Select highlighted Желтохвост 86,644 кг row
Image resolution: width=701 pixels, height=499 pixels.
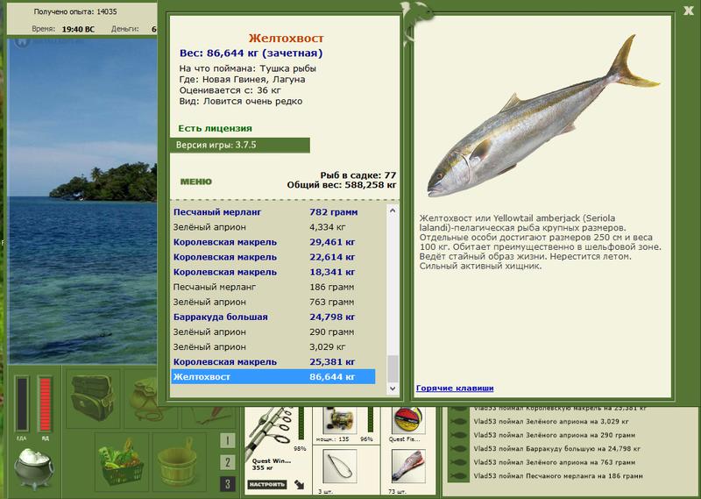[x=273, y=377]
